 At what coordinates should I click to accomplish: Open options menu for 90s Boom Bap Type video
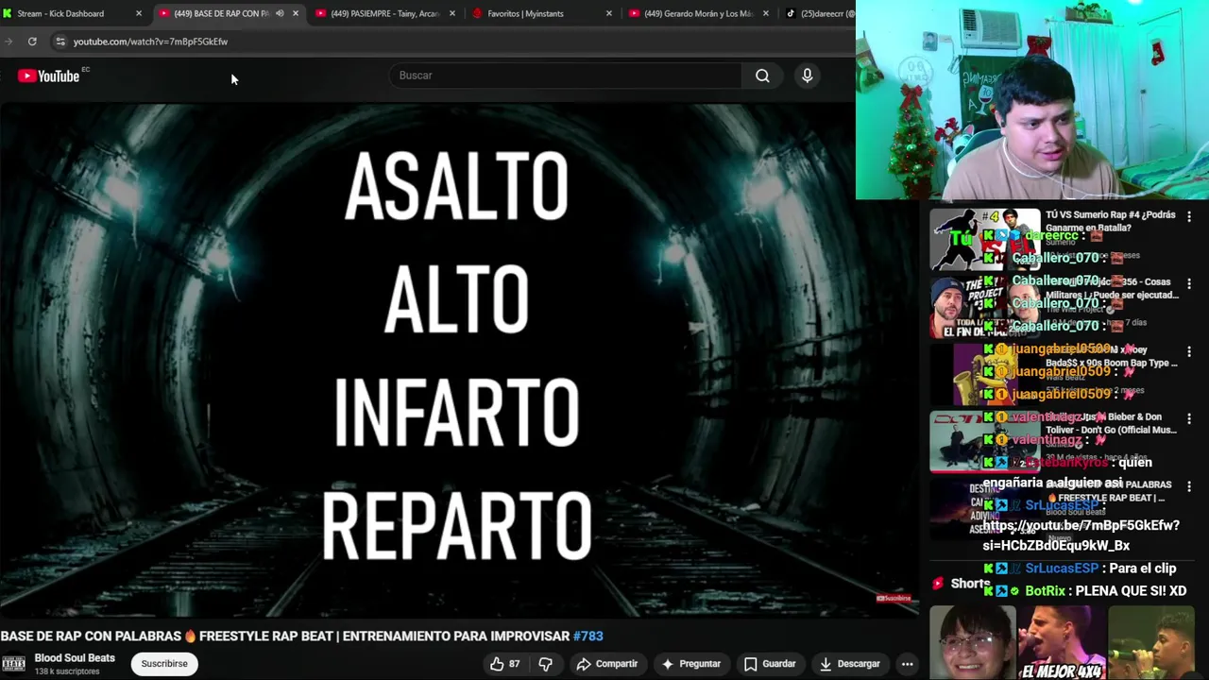point(1189,351)
